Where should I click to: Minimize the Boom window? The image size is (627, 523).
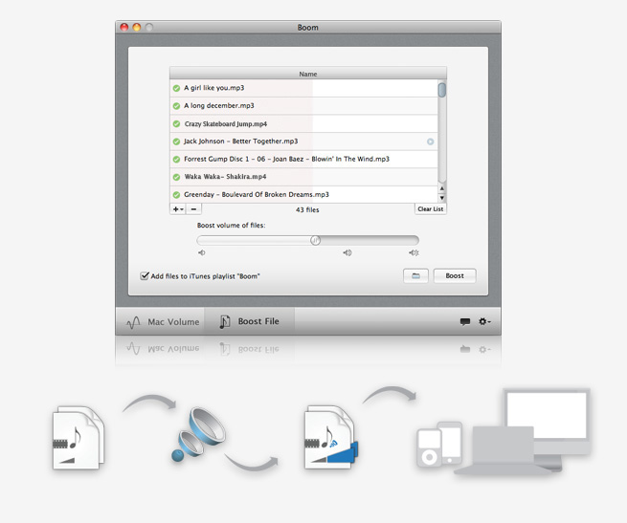[x=137, y=27]
